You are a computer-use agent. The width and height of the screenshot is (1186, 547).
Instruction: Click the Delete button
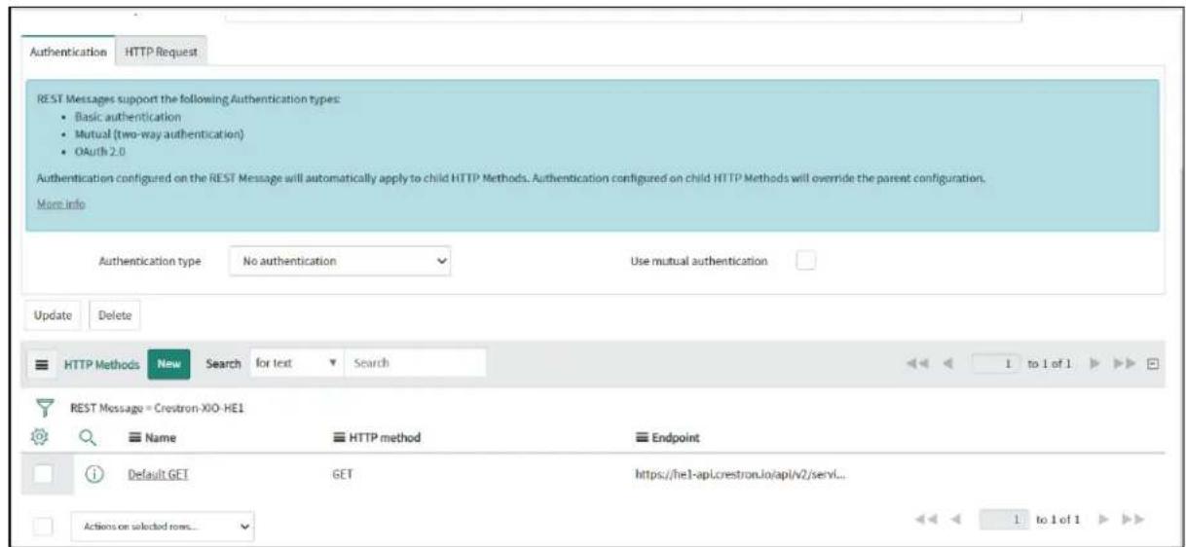coord(115,314)
